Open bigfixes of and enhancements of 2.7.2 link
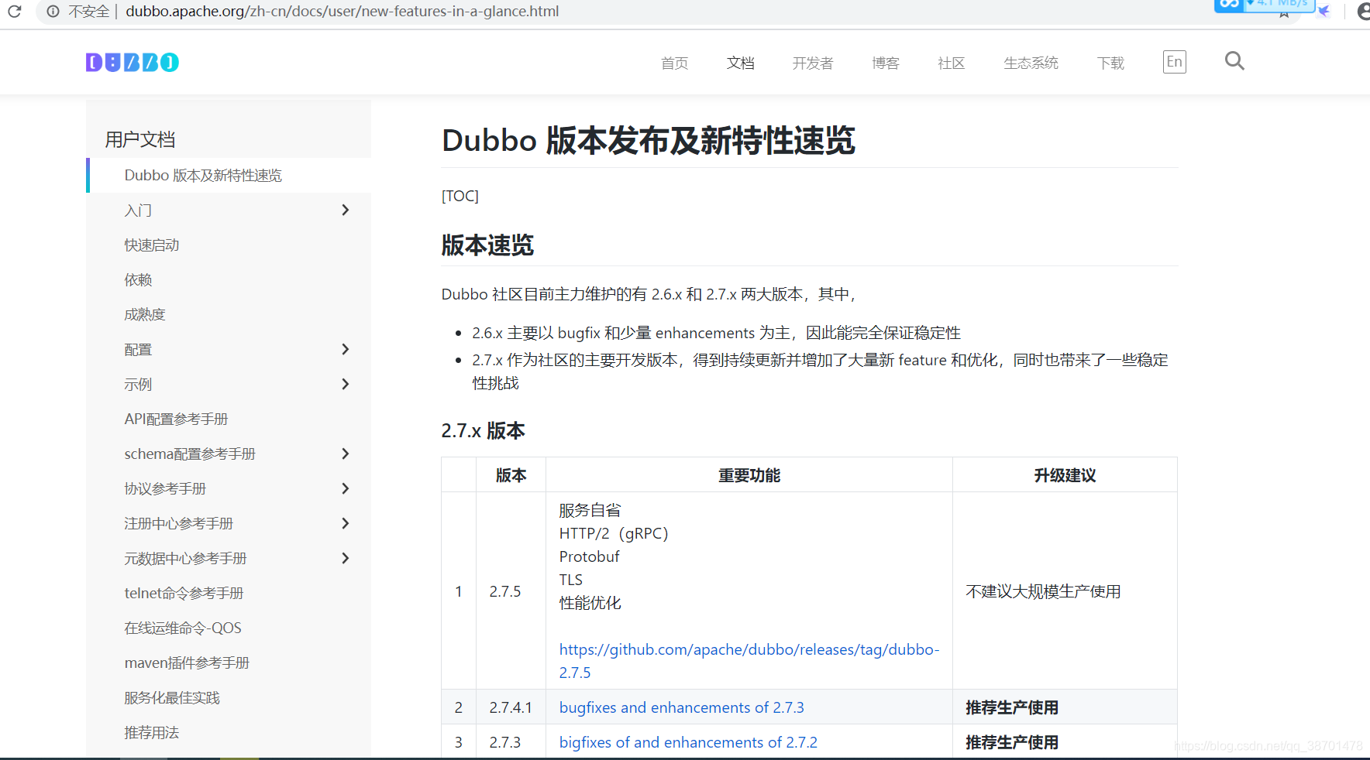The height and width of the screenshot is (760, 1370). (x=688, y=742)
